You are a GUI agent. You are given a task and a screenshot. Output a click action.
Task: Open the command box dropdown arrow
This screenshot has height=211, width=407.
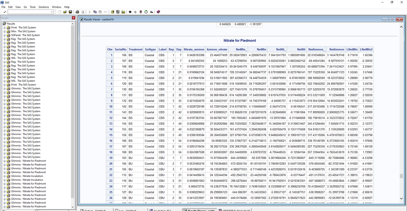(x=52, y=12)
